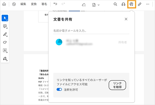Toggle the 注釈を許可 switch
This screenshot has height=105, width=155.
[x=59, y=90]
